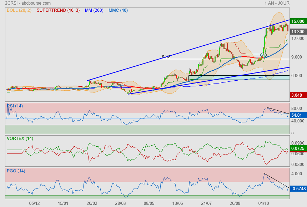The height and width of the screenshot is (207, 307).
Task: Select the MMC (40) legend entry
Action: [118, 10]
